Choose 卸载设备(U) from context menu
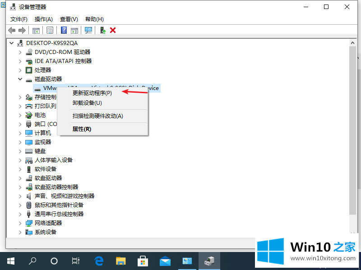The width and height of the screenshot is (361, 270). coord(87,103)
